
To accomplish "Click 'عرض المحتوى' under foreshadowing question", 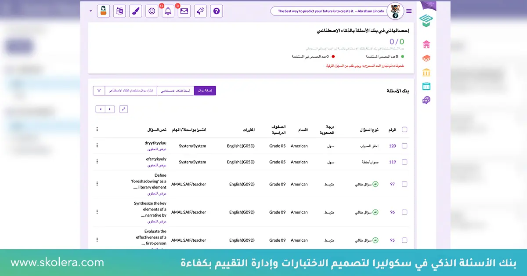I will point(157,193).
